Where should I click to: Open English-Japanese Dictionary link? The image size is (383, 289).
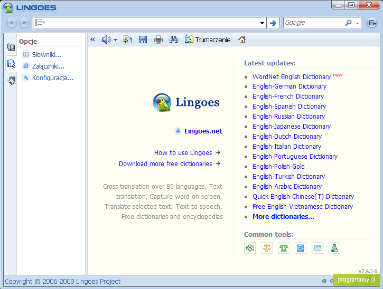[x=292, y=127]
